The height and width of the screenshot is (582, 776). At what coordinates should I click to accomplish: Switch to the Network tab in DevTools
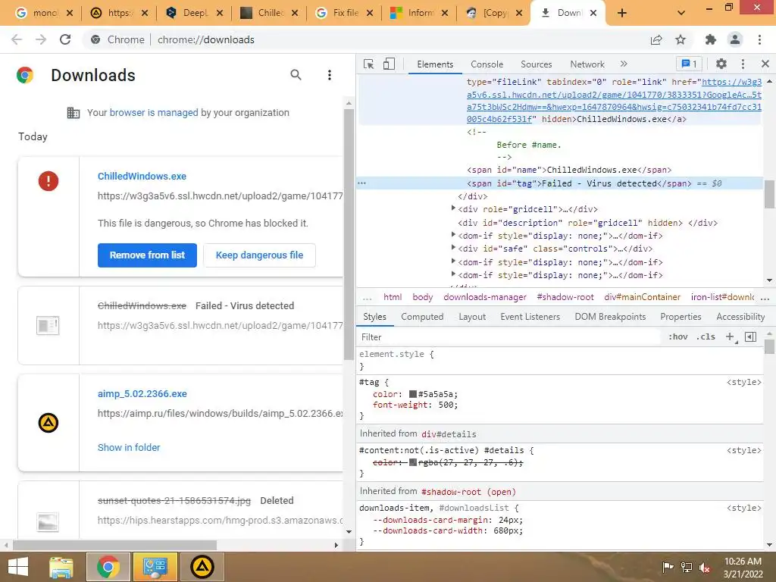point(587,64)
